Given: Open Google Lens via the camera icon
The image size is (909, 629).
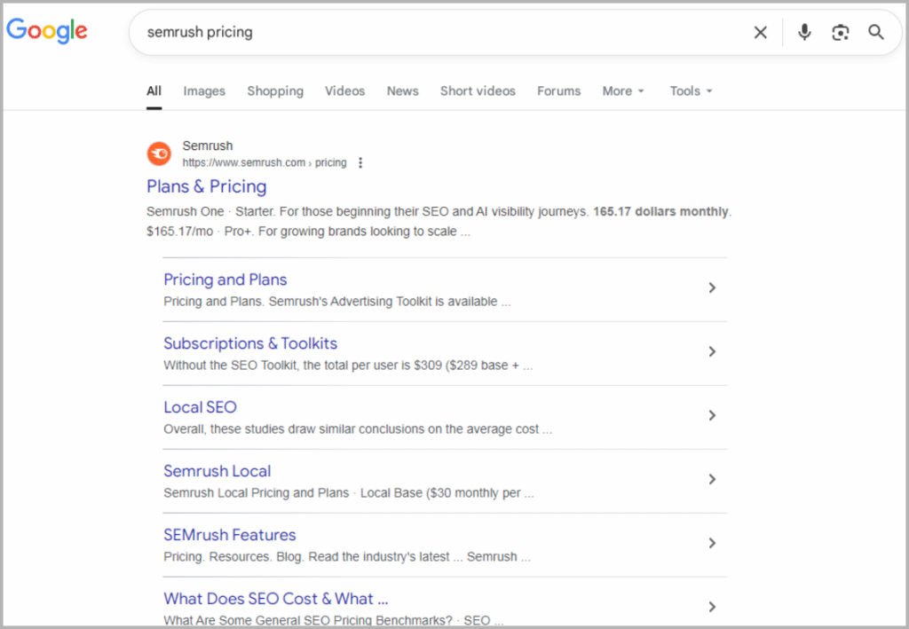Looking at the screenshot, I should point(840,32).
